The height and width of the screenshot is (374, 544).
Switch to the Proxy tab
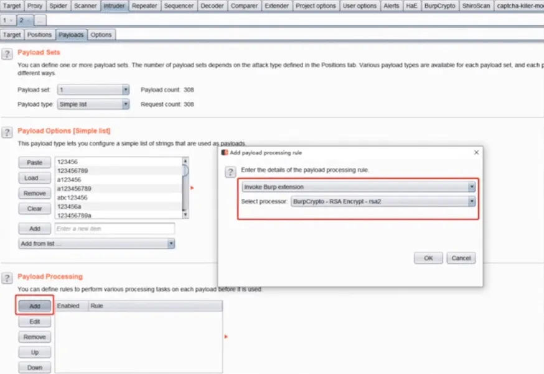click(x=35, y=6)
